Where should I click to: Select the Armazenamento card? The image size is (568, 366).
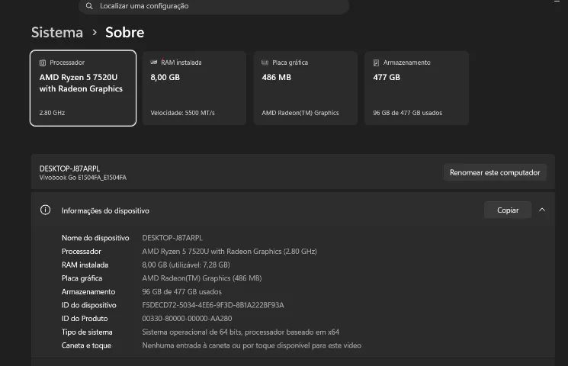tap(416, 88)
